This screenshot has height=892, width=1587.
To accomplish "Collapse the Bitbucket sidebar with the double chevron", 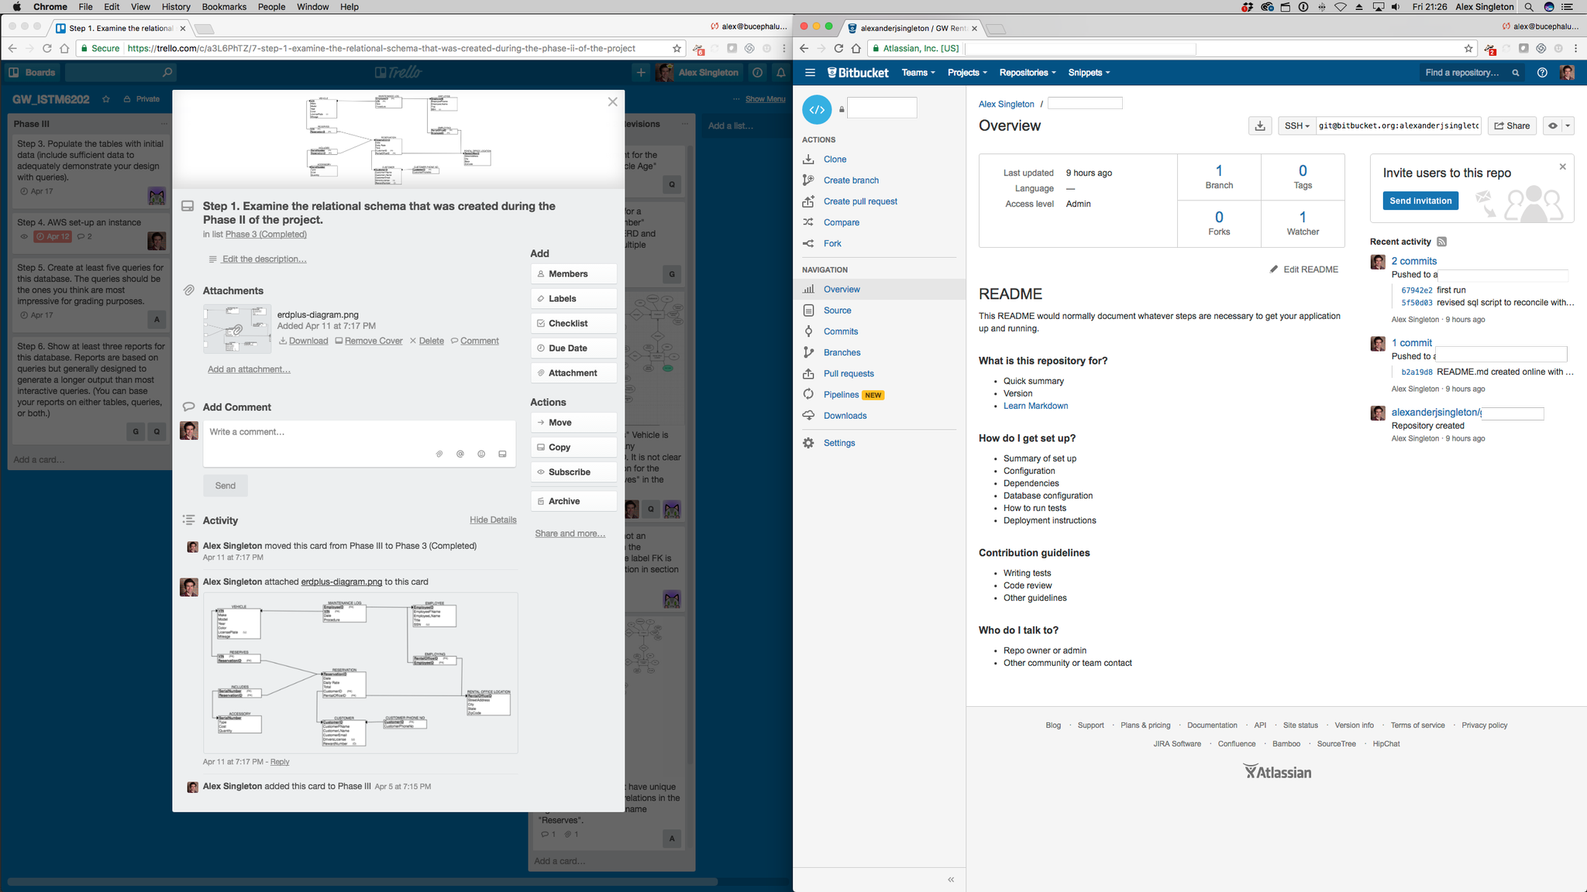I will (951, 880).
